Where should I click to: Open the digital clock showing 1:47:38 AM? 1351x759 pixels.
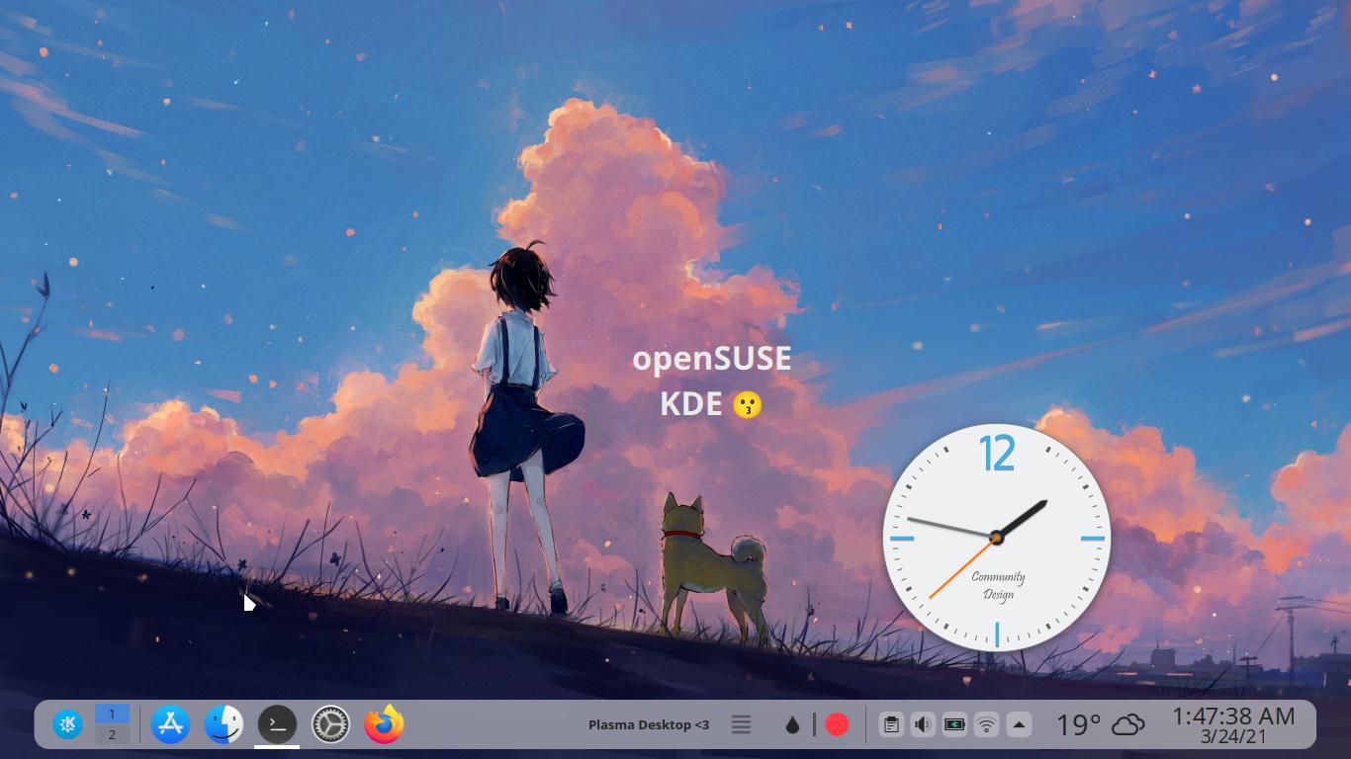pos(1233,716)
